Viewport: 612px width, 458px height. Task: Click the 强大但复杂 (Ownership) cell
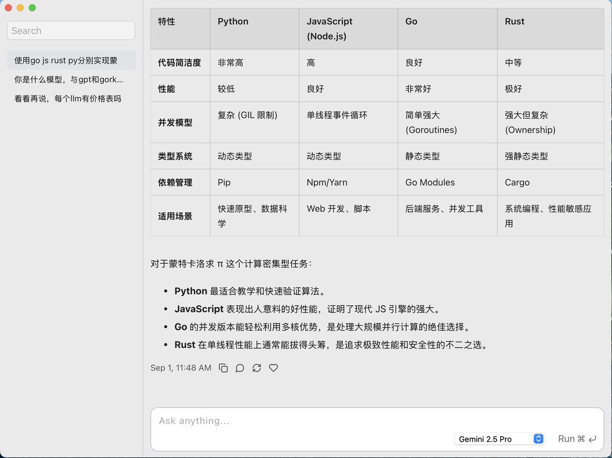point(550,123)
